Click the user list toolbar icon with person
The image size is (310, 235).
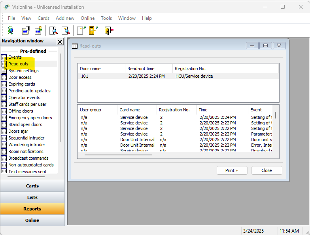[38, 31]
